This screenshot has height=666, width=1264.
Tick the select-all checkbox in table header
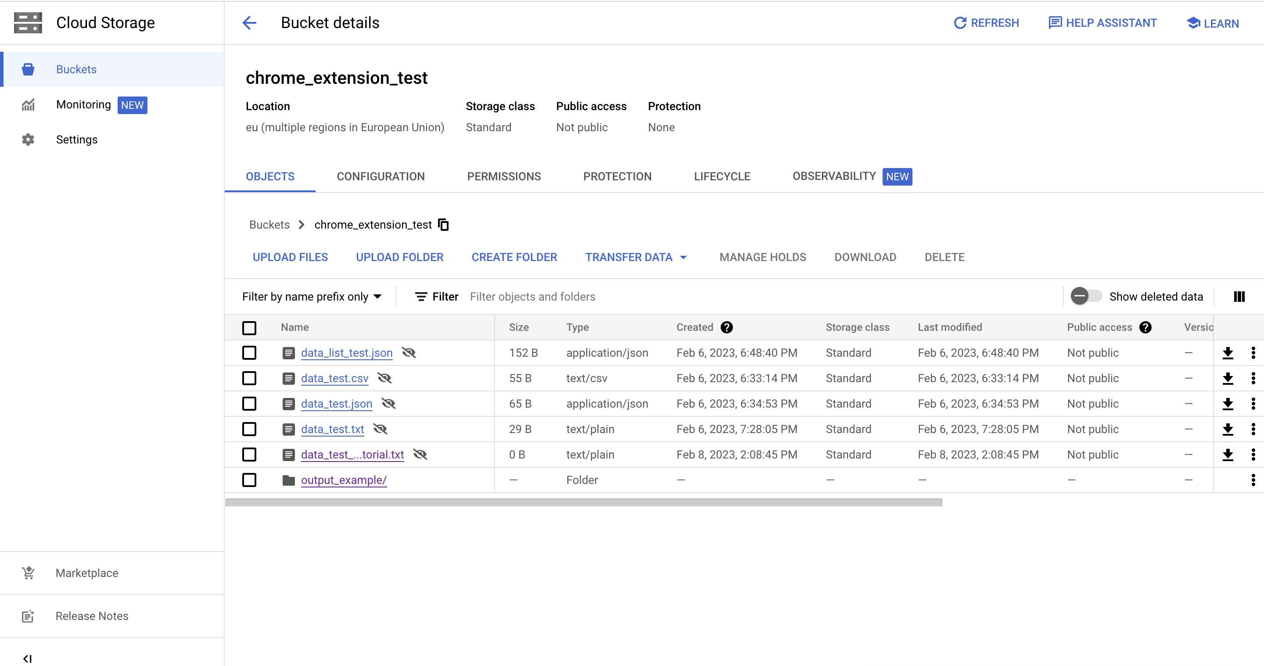(249, 328)
